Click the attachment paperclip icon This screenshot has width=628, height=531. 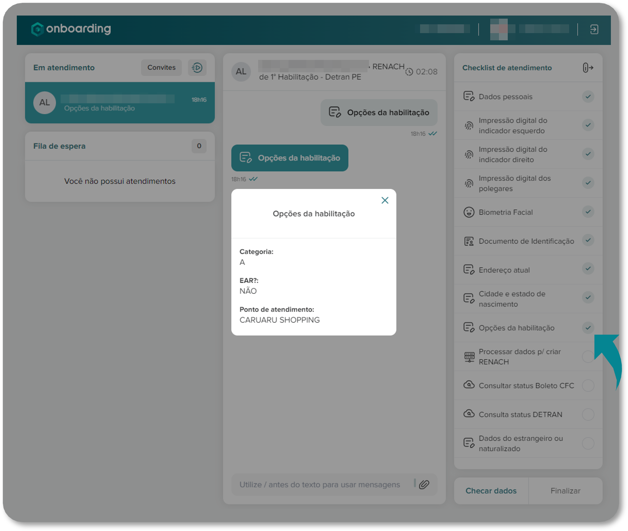click(x=424, y=484)
